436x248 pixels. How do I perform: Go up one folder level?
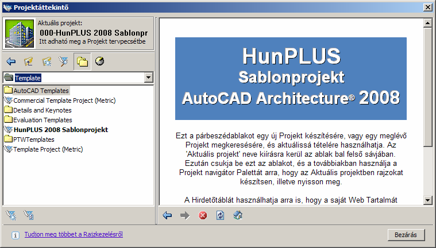coord(29,61)
